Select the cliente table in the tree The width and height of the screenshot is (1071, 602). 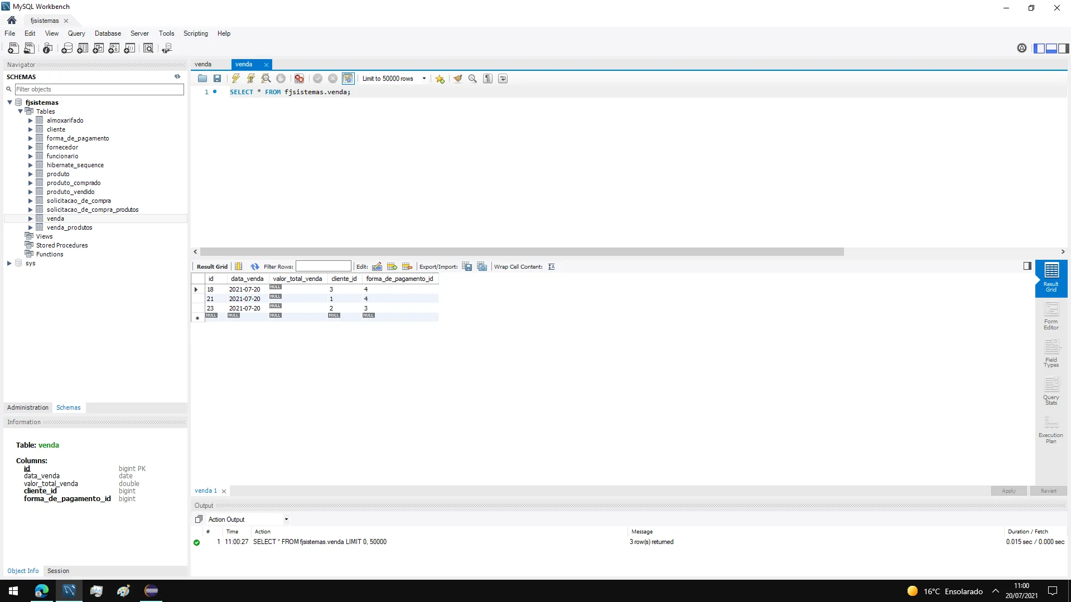click(56, 129)
